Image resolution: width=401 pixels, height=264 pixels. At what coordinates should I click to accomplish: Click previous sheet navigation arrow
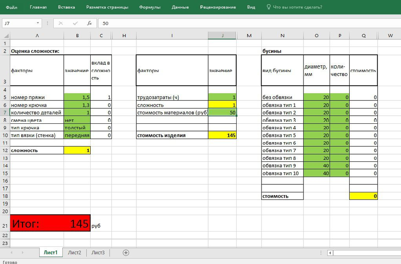click(x=11, y=252)
